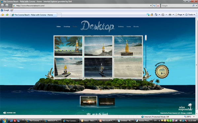Expand the Home button dropdown arrow
This screenshot has width=198, height=123.
coord(159,15)
